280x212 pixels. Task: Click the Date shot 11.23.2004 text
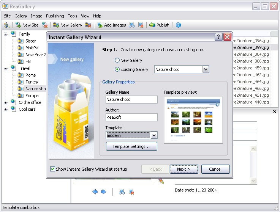[196, 190]
